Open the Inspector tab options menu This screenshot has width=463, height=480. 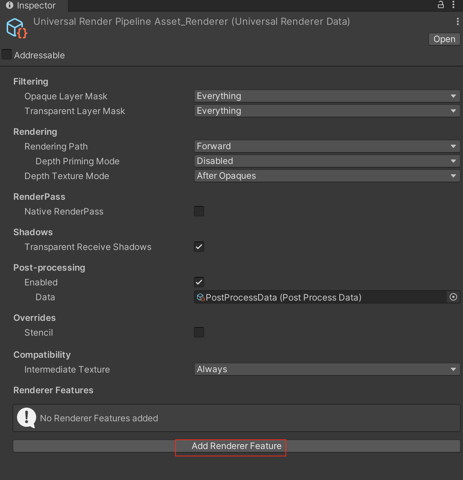[453, 5]
